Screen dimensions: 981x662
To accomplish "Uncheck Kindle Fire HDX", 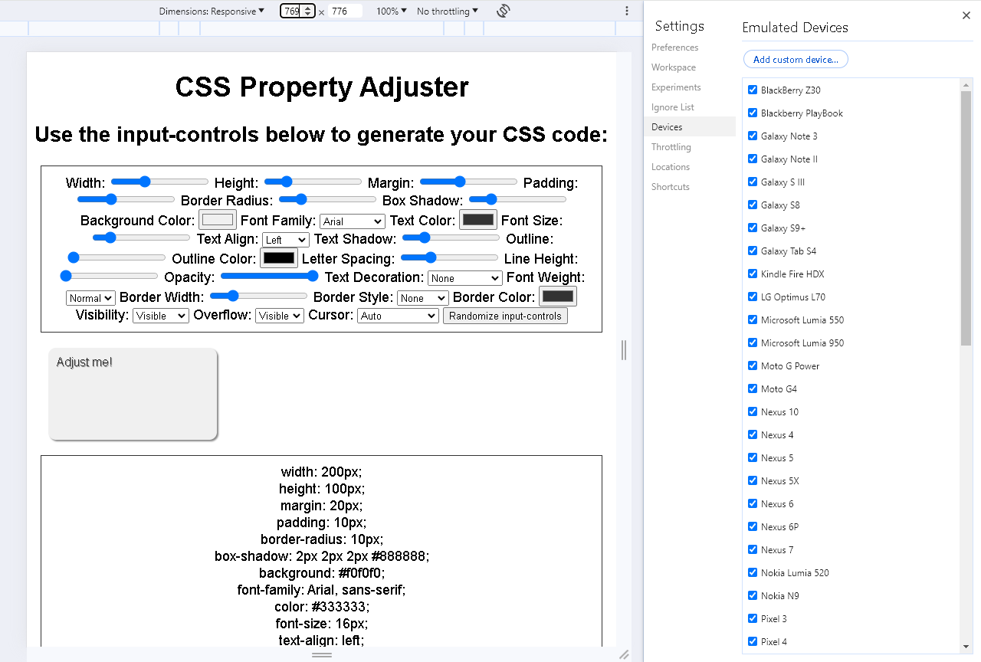I will (x=752, y=274).
